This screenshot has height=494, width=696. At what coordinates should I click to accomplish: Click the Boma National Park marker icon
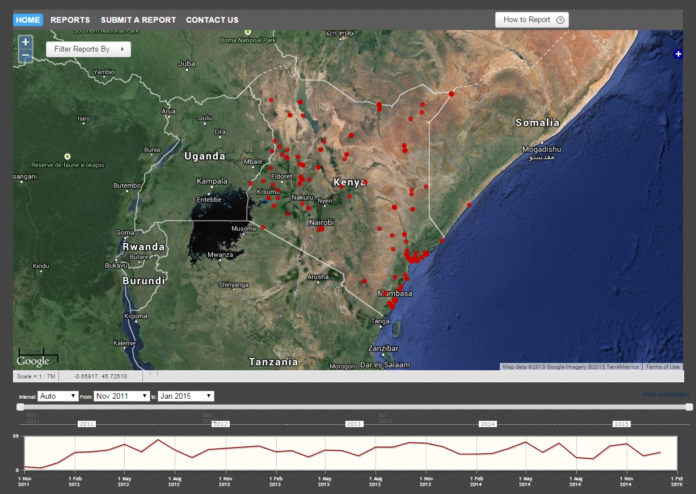pyautogui.click(x=247, y=33)
